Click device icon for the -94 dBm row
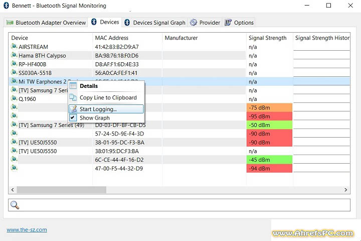Screen dimensions: 361x241 [14, 168]
